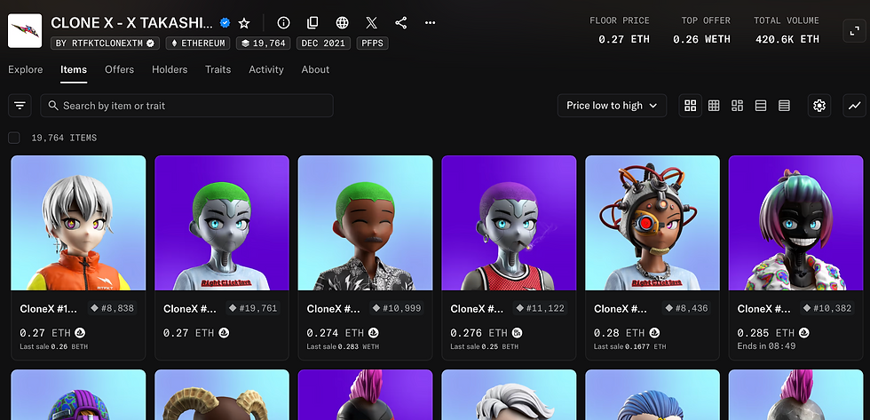Click marketplace icon next to 0.285 ETH
This screenshot has height=420, width=870.
click(x=804, y=333)
